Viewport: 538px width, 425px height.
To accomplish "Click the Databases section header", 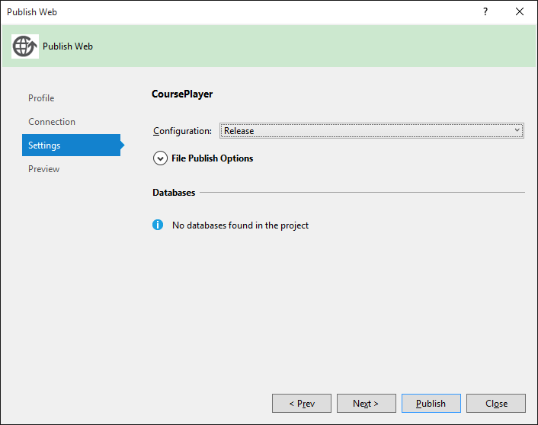I will (x=174, y=193).
